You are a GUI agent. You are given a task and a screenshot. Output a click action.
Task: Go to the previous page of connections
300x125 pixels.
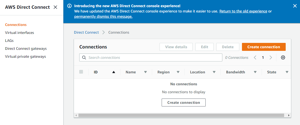coord(255,57)
